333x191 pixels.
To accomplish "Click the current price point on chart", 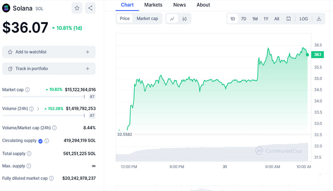I will point(307,55).
